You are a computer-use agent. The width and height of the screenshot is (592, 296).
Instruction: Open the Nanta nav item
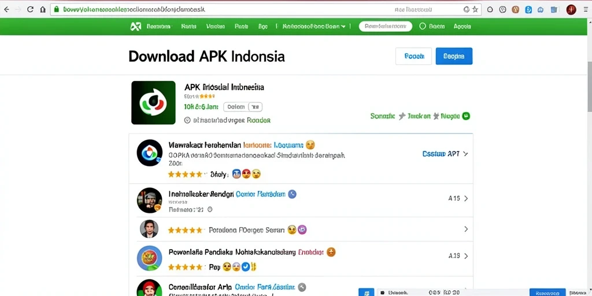pos(189,27)
